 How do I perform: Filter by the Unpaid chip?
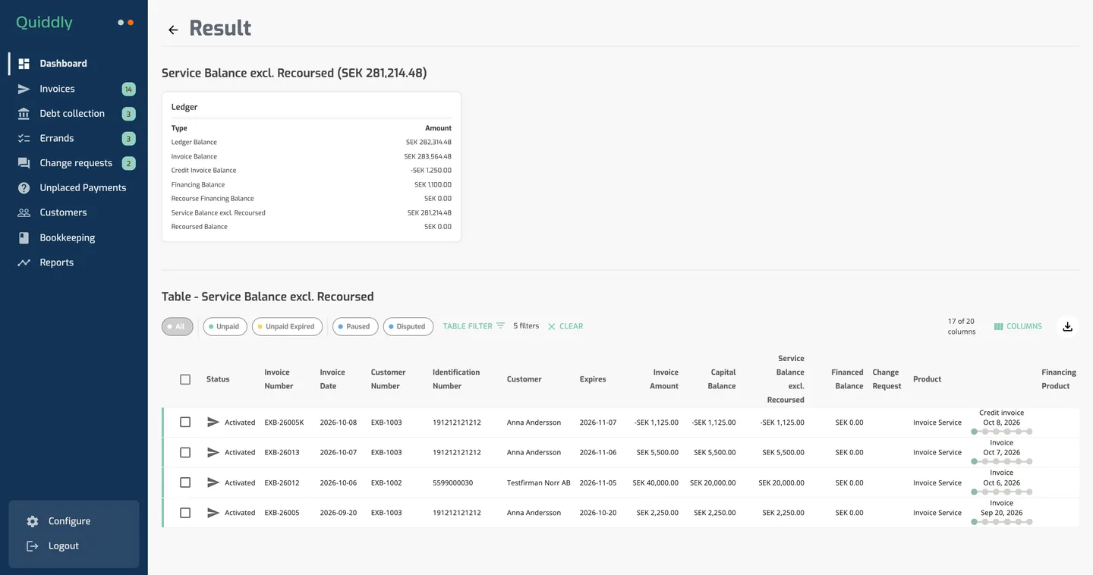(225, 326)
